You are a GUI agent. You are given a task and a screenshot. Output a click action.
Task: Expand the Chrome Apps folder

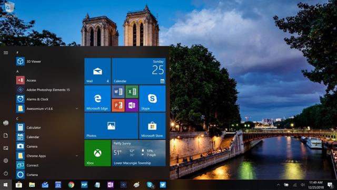(77, 156)
